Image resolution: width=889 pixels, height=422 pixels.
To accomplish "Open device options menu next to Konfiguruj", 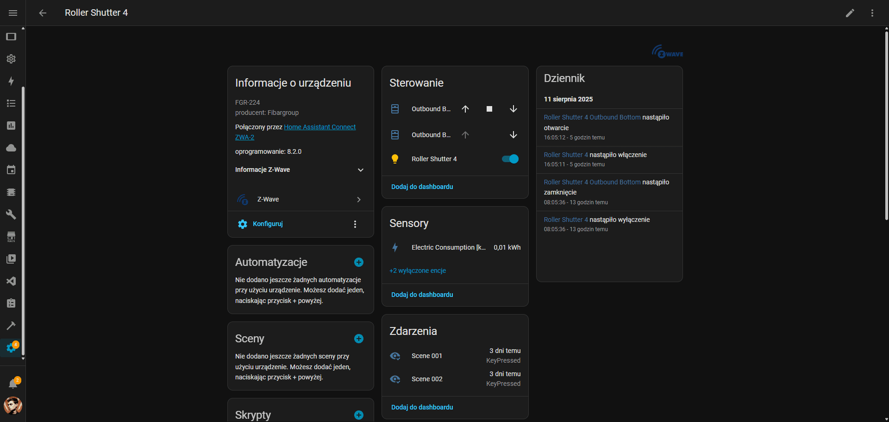I will pos(355,224).
